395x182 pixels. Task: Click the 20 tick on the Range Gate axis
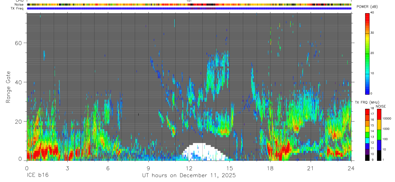(x=22, y=121)
